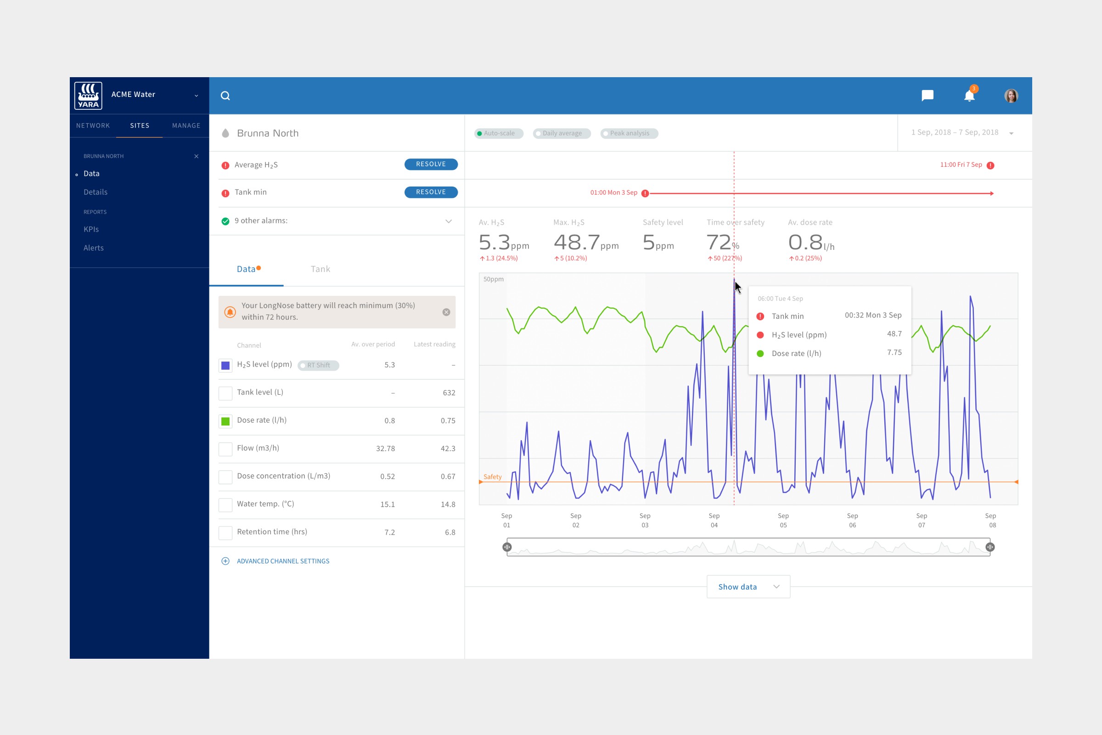Image resolution: width=1102 pixels, height=735 pixels.
Task: Check the Flow (m3/h) channel checkbox
Action: (225, 449)
